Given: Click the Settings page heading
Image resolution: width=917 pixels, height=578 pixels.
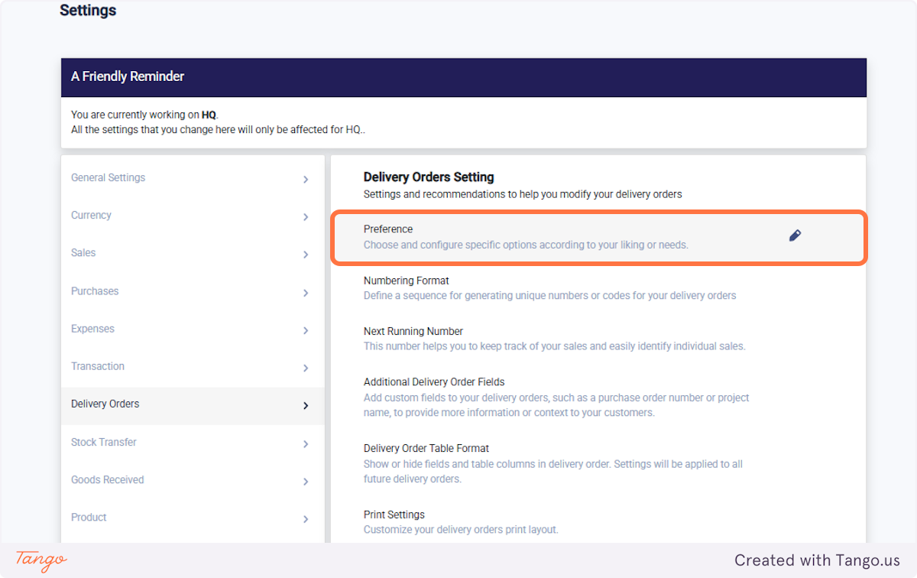Looking at the screenshot, I should coord(88,11).
